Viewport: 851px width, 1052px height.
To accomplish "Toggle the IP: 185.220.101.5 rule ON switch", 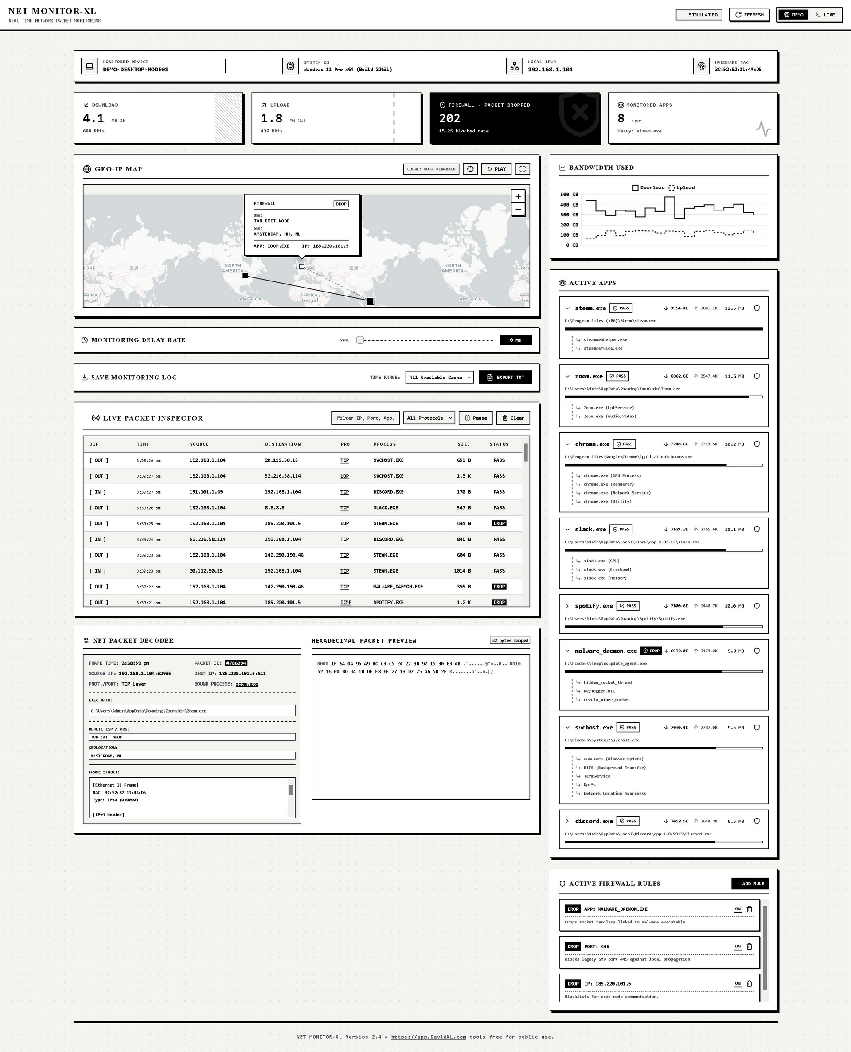I will (x=737, y=983).
